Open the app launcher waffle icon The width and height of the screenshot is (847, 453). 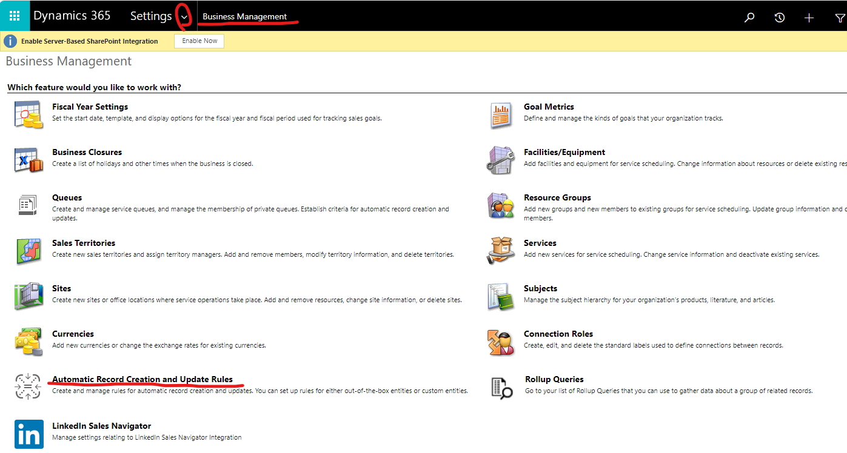point(15,16)
